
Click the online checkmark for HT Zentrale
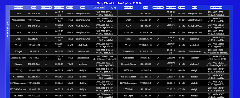[46, 77]
